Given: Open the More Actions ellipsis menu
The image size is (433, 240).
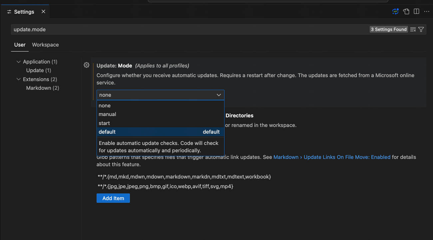Looking at the screenshot, I should point(427,12).
